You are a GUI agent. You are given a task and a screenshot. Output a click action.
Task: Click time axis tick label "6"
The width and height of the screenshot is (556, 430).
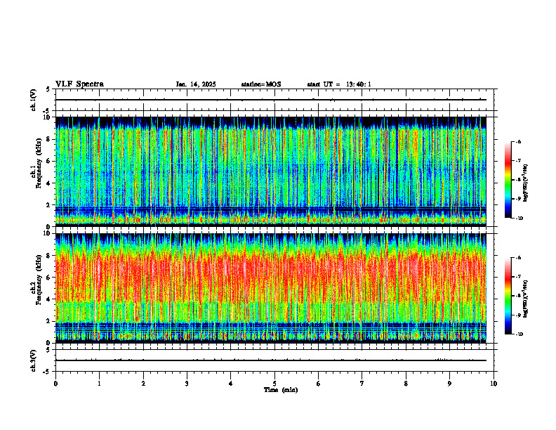point(318,384)
